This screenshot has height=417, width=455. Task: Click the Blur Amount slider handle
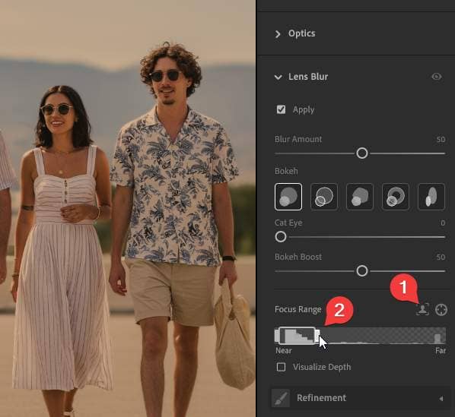tap(362, 153)
